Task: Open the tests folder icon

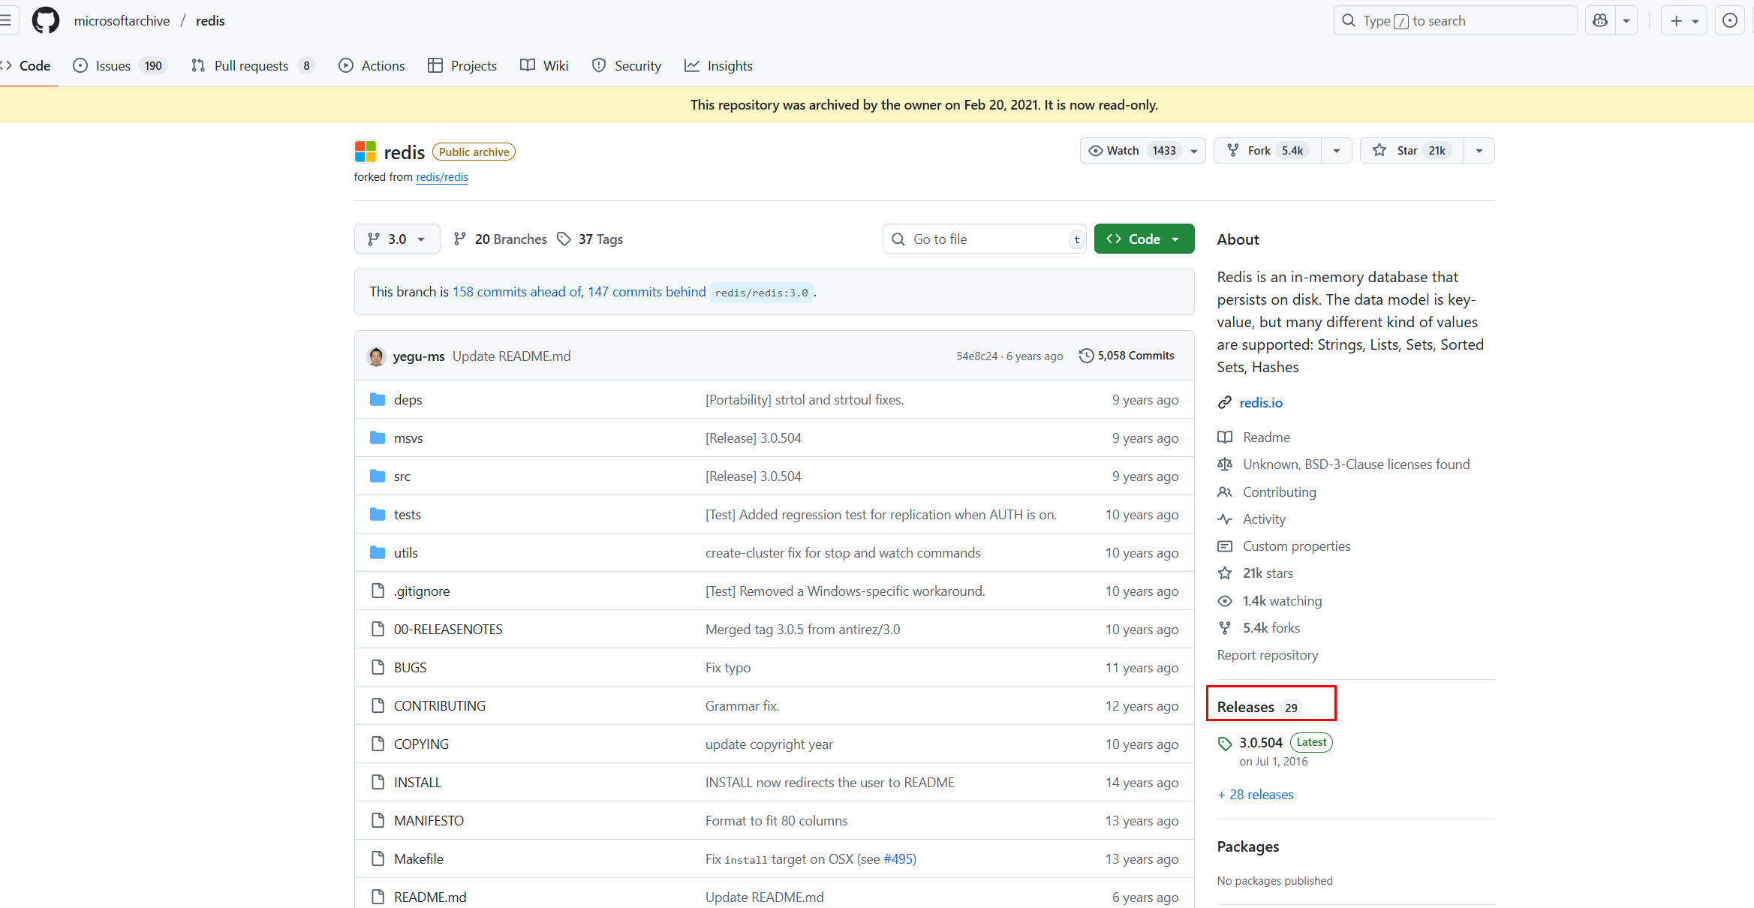Action: (378, 514)
